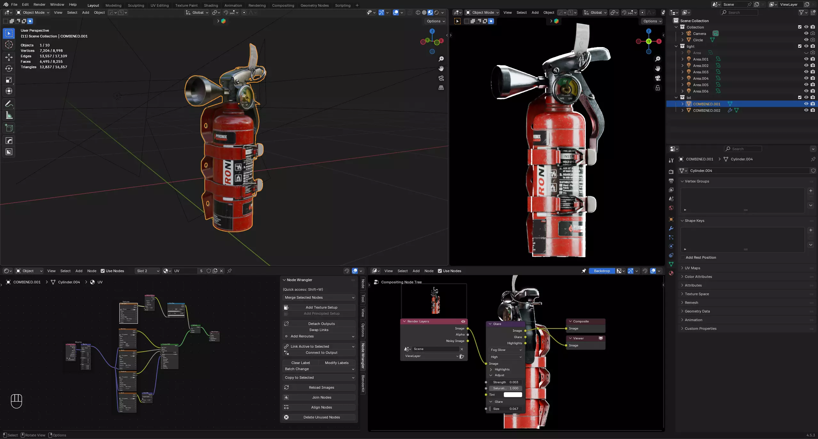Enable Add Rest Position checkbox

click(682, 257)
